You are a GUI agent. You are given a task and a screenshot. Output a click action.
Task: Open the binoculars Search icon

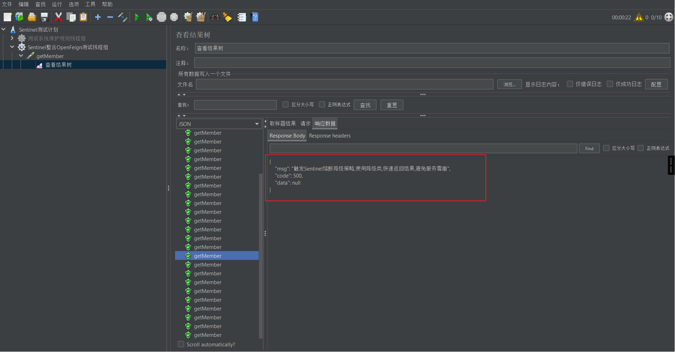(x=215, y=17)
